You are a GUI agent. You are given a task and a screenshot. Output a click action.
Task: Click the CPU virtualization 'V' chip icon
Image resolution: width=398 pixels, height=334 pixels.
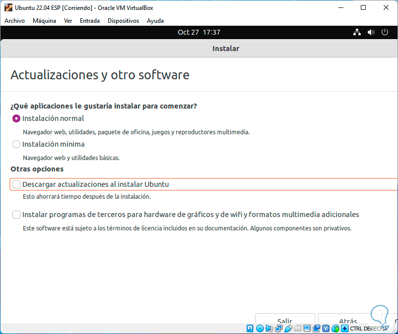326,329
